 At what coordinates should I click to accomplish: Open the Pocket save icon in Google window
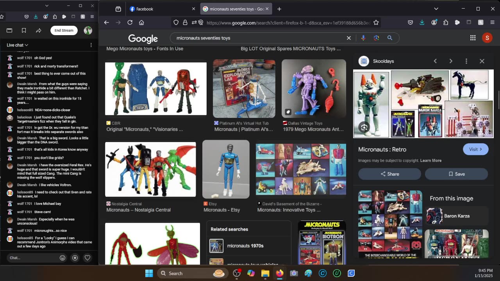click(x=410, y=23)
